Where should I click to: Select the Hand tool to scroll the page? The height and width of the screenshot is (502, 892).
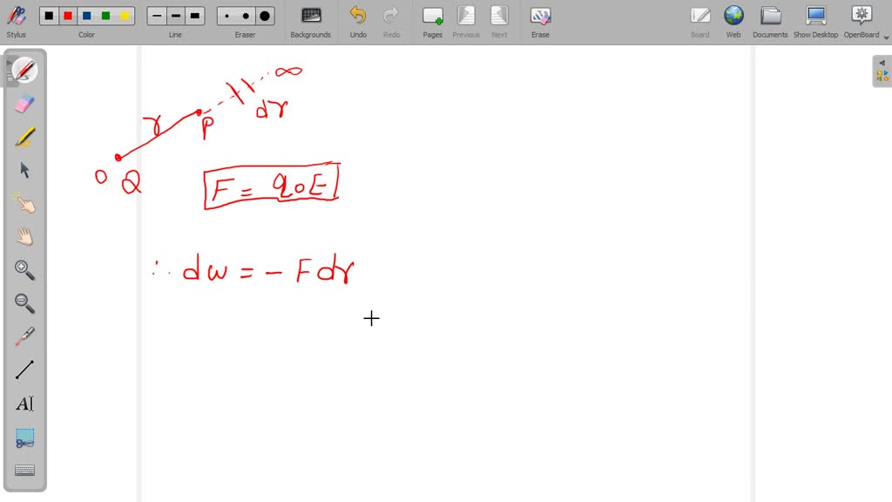(x=24, y=235)
